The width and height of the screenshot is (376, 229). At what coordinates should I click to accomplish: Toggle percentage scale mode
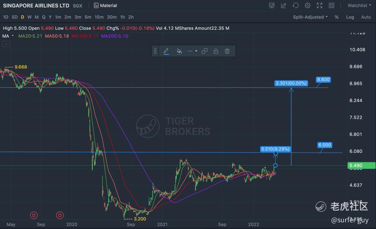point(337,17)
